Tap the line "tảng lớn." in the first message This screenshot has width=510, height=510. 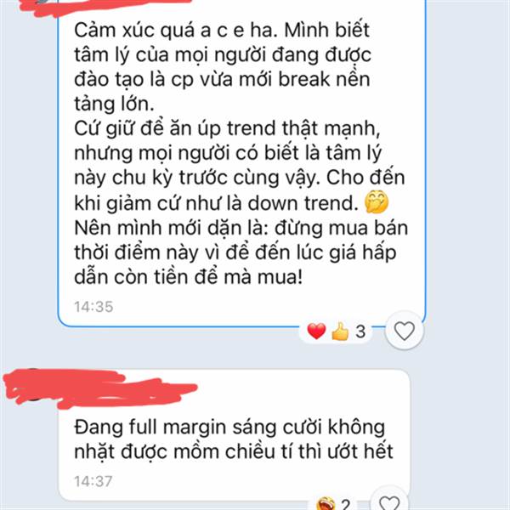click(x=114, y=104)
